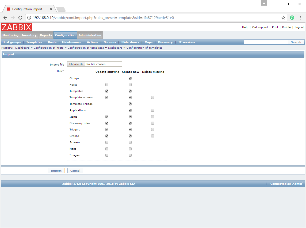
Task: Open a new browser tab
Action: point(61,9)
